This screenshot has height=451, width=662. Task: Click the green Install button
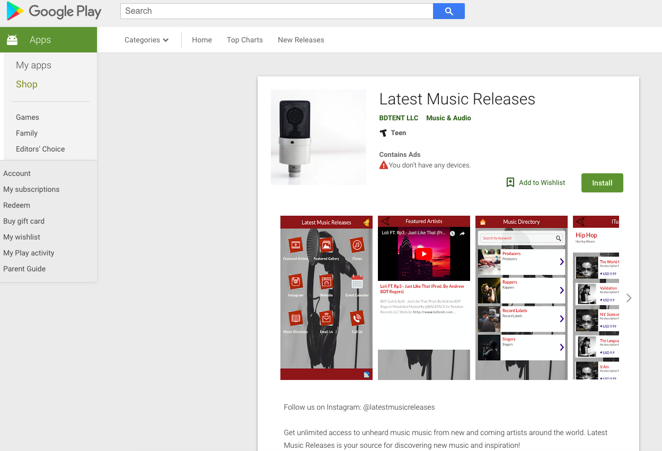click(x=602, y=183)
